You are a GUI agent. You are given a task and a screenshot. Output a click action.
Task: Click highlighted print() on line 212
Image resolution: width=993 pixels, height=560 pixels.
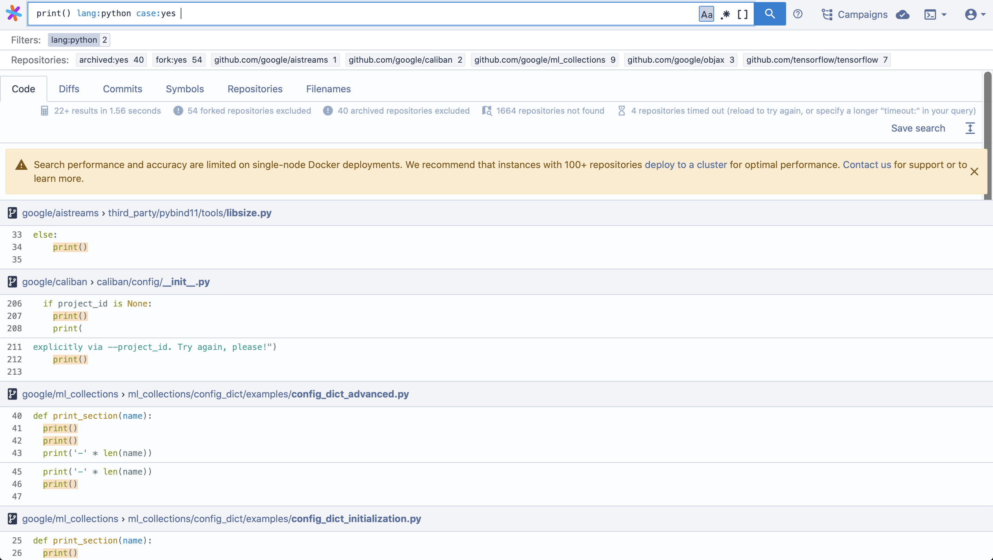(70, 360)
